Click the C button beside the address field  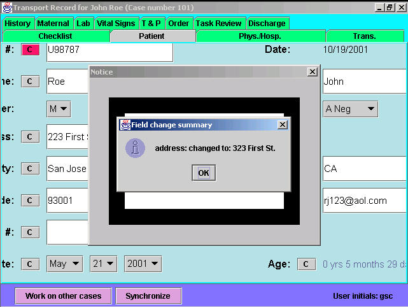30,136
